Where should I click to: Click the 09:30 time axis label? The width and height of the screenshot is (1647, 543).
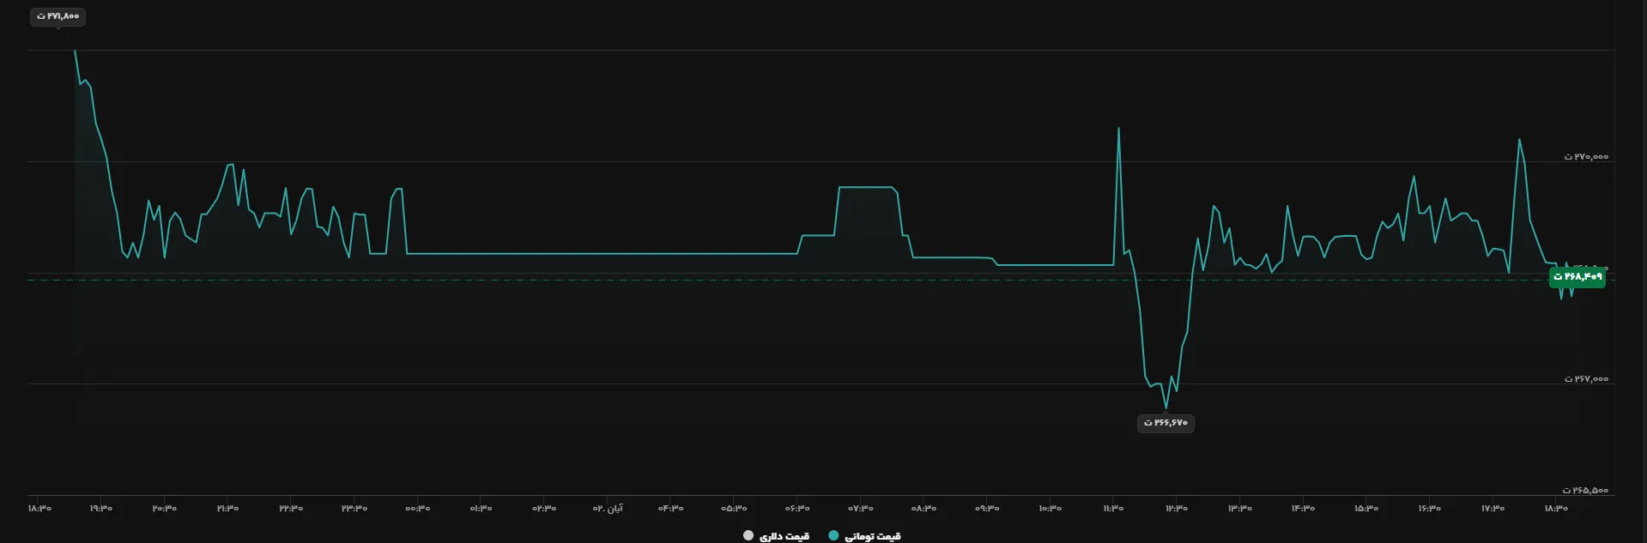pos(987,509)
